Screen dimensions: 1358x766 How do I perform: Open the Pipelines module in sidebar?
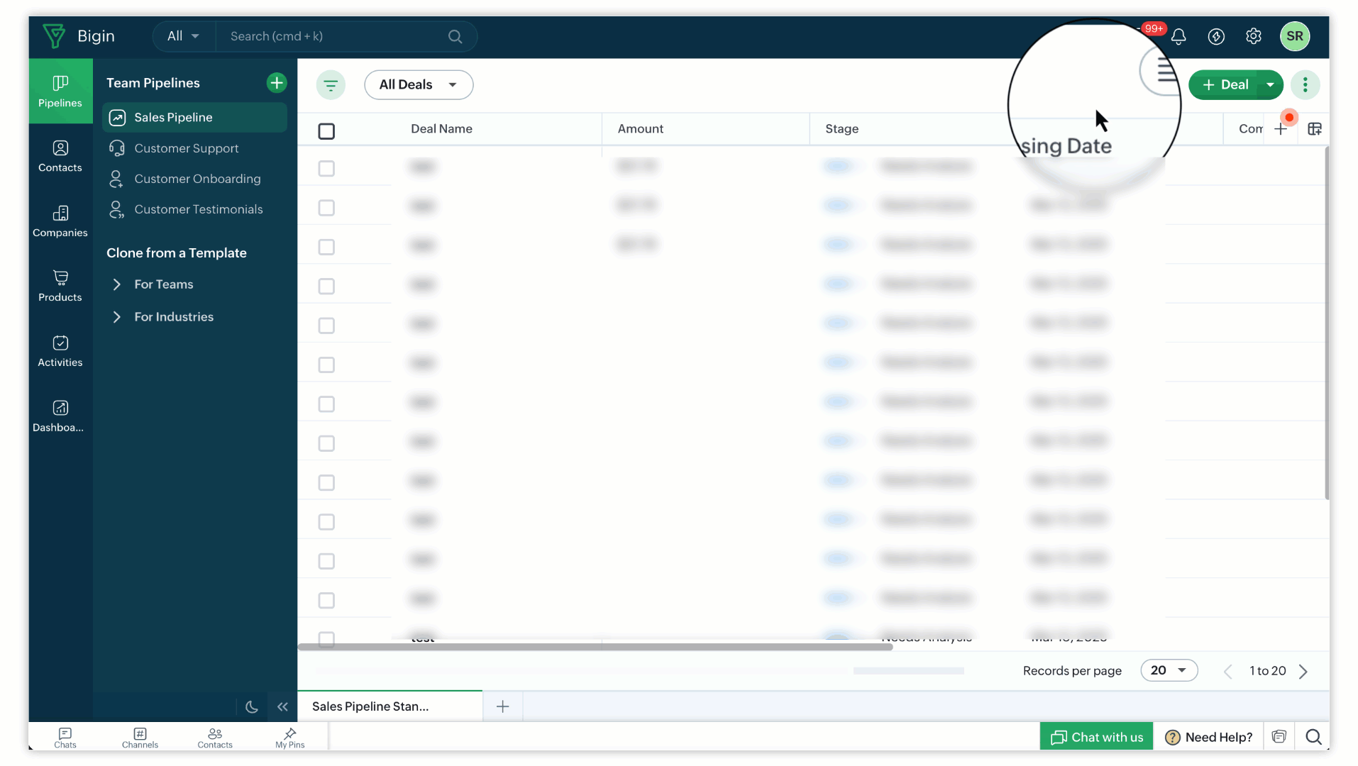[60, 91]
